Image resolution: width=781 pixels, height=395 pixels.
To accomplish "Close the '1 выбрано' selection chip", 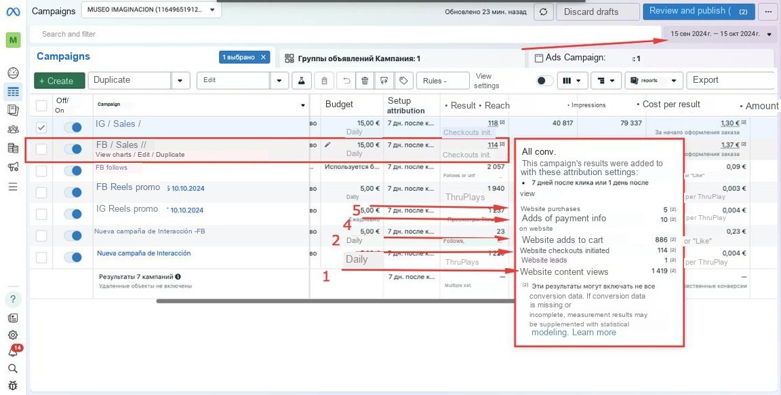I will [x=264, y=58].
